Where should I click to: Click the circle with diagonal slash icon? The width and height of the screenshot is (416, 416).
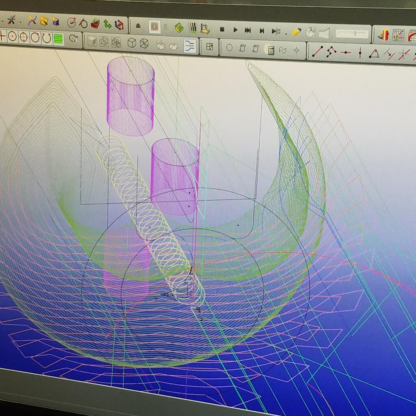(83, 23)
